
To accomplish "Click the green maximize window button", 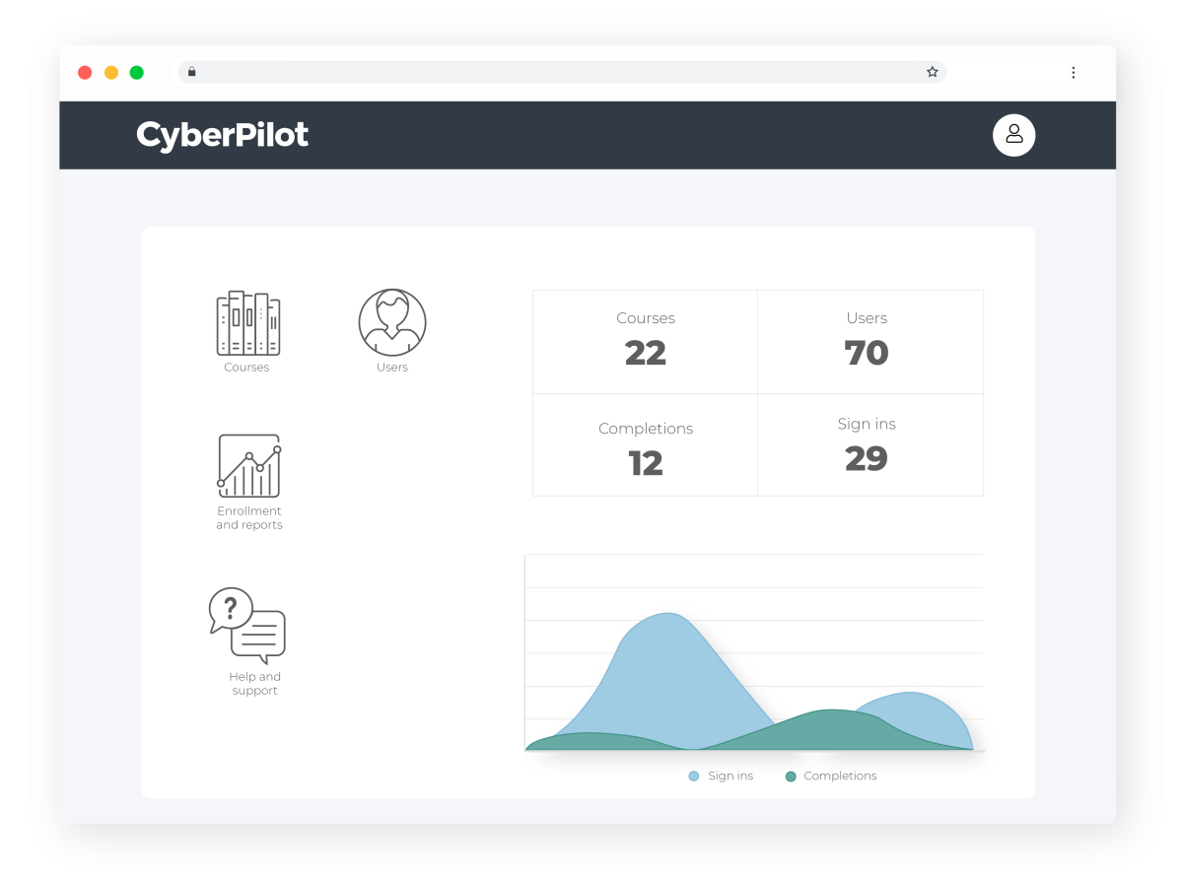I will pyautogui.click(x=137, y=72).
